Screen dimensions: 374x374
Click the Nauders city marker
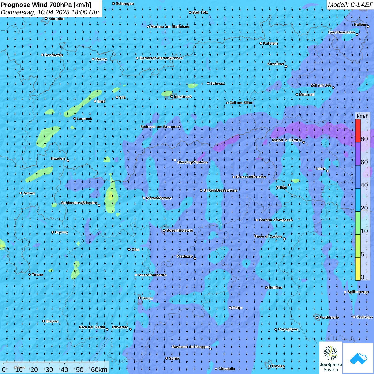click(x=68, y=161)
